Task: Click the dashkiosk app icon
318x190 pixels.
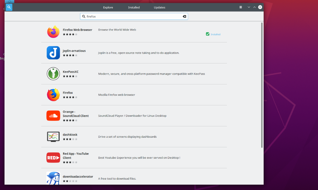Action: pos(53,136)
